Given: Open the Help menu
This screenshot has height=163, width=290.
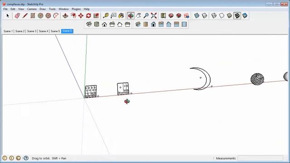Looking at the screenshot, I should coord(87,9).
